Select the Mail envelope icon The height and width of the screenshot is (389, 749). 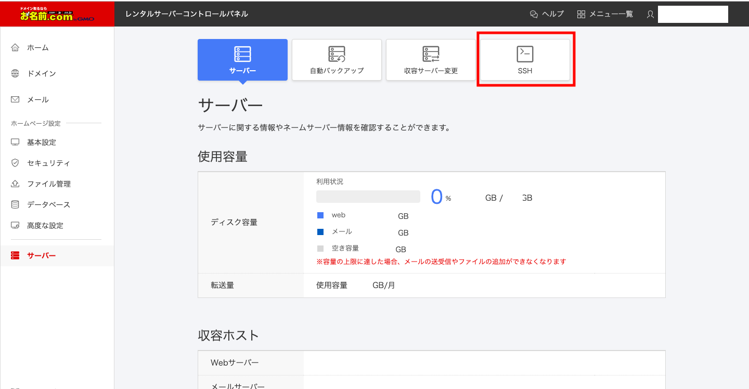(15, 100)
